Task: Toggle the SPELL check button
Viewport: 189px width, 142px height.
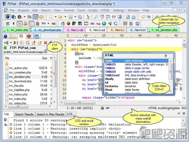Action: tap(44, 24)
